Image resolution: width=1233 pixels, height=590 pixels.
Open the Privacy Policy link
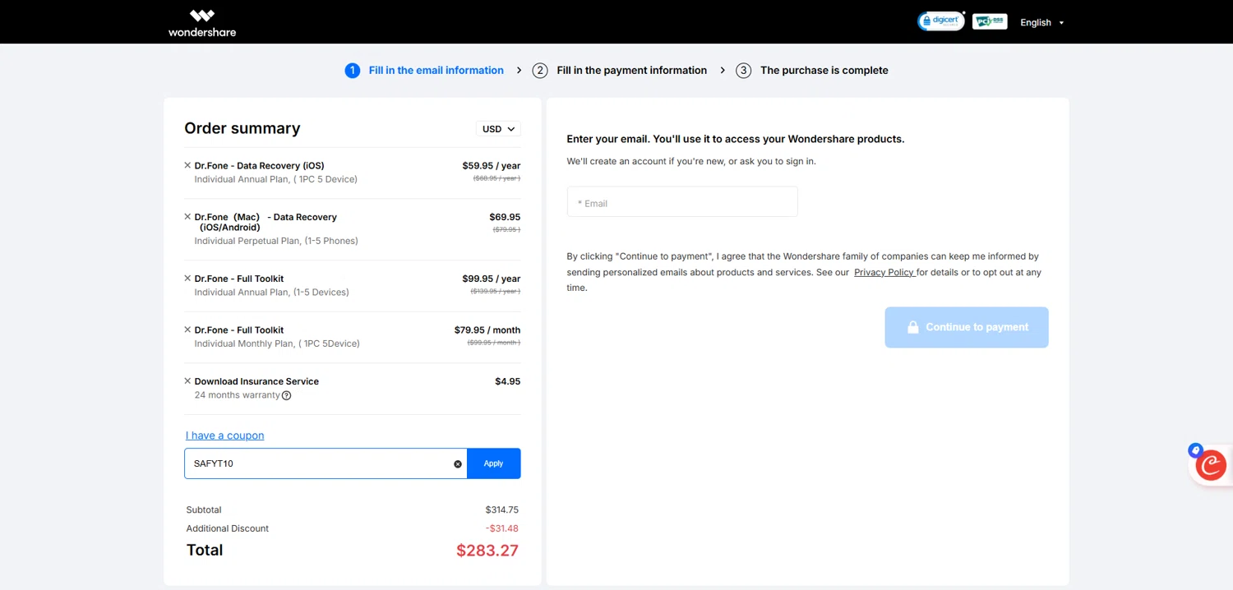(884, 272)
